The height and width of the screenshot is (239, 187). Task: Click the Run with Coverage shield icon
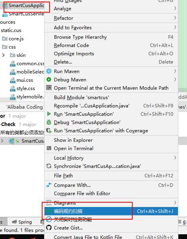[x=49, y=131]
